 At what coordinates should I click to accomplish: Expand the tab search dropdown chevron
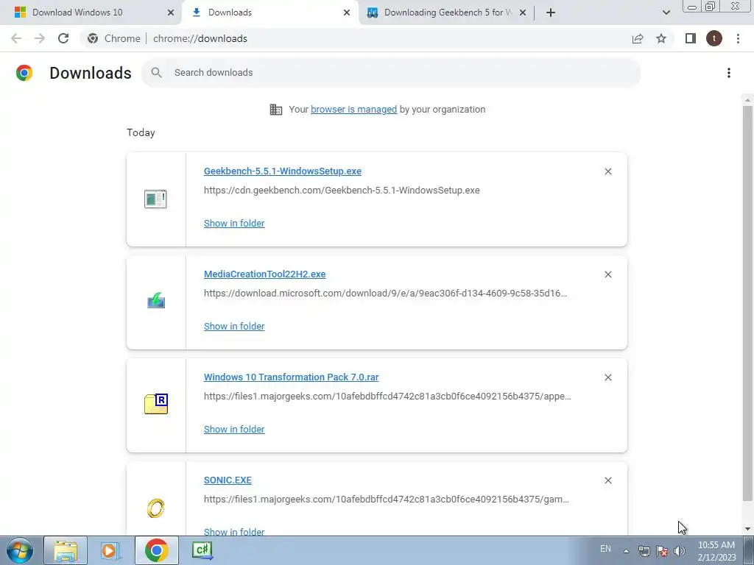coord(666,13)
